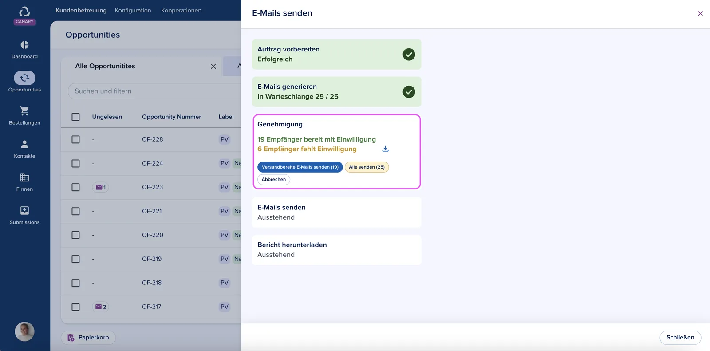Viewport: 710px width, 351px height.
Task: Click the OP-221 number cell
Action: click(152, 211)
